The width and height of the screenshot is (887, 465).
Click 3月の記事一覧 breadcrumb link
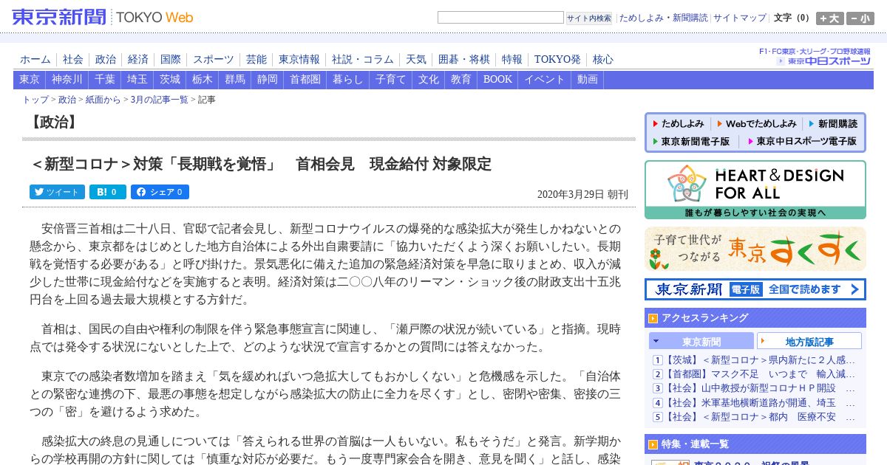pyautogui.click(x=160, y=100)
